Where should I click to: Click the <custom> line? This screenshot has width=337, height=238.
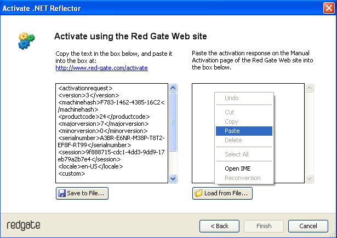point(72,173)
